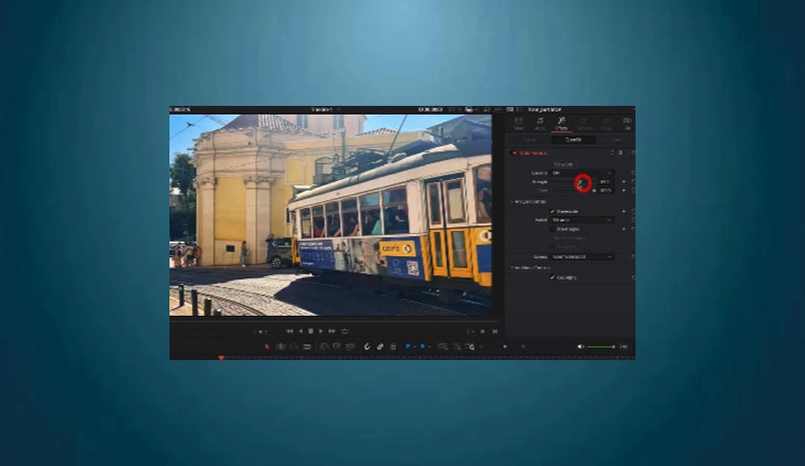The image size is (805, 466).
Task: Switch to the Open FX sub-tab
Action: click(574, 140)
